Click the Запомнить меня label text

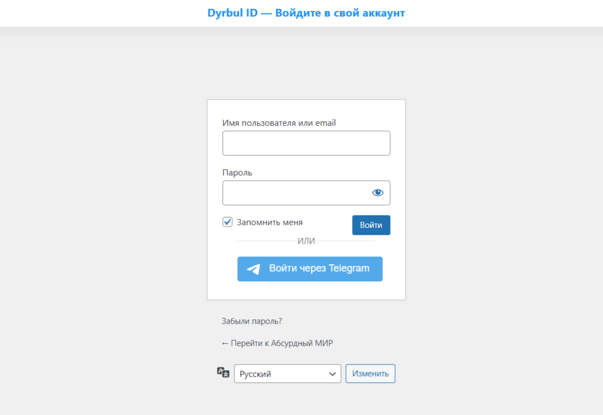(x=270, y=223)
